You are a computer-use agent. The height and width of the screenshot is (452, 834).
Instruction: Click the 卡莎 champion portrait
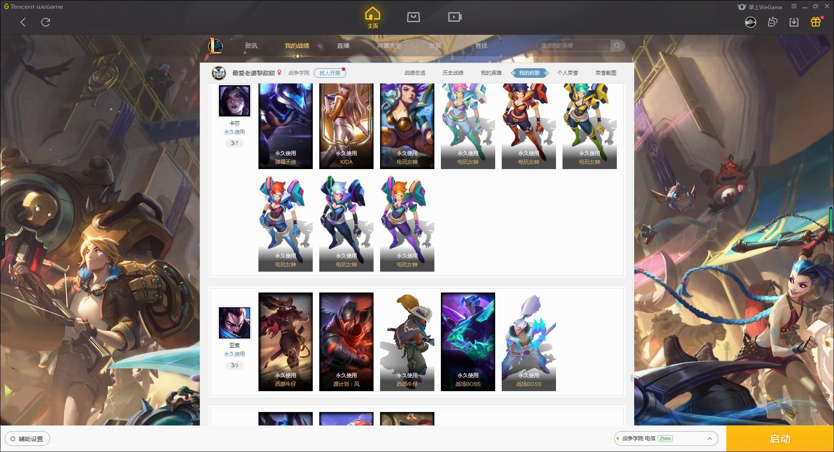(x=235, y=101)
